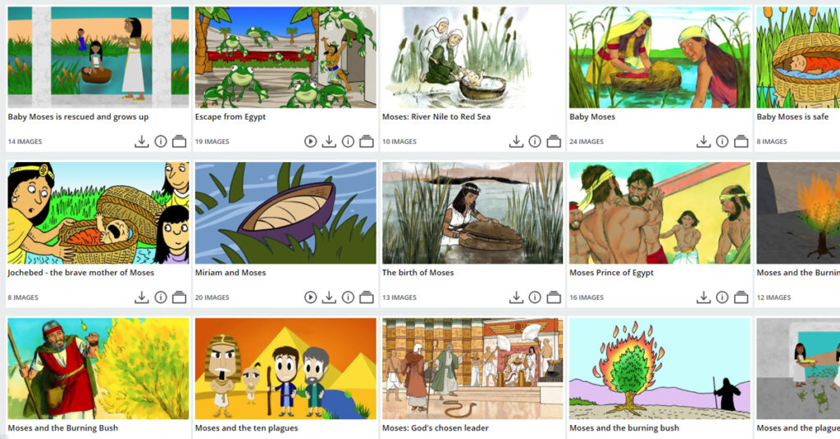Viewport: 840px width, 439px height.
Task: Open info for The birth of Moses
Action: [535, 296]
